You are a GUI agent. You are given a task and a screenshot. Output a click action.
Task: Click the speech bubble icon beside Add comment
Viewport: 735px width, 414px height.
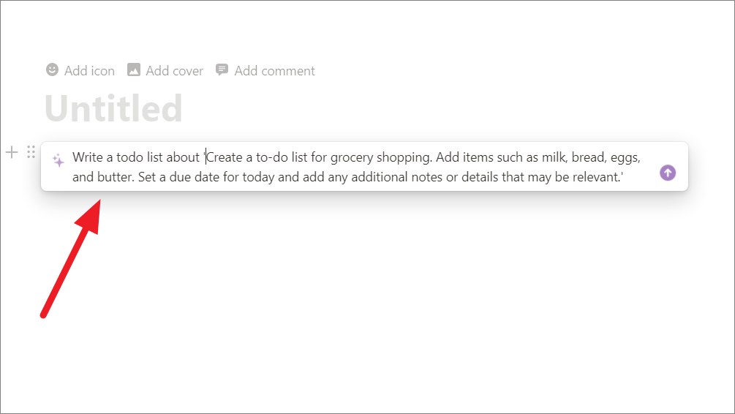point(222,70)
